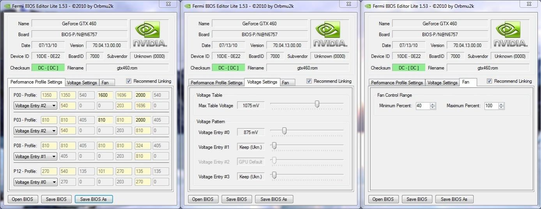
Task: Click the Voltage Entry #1 slider handle
Action: click(274, 146)
